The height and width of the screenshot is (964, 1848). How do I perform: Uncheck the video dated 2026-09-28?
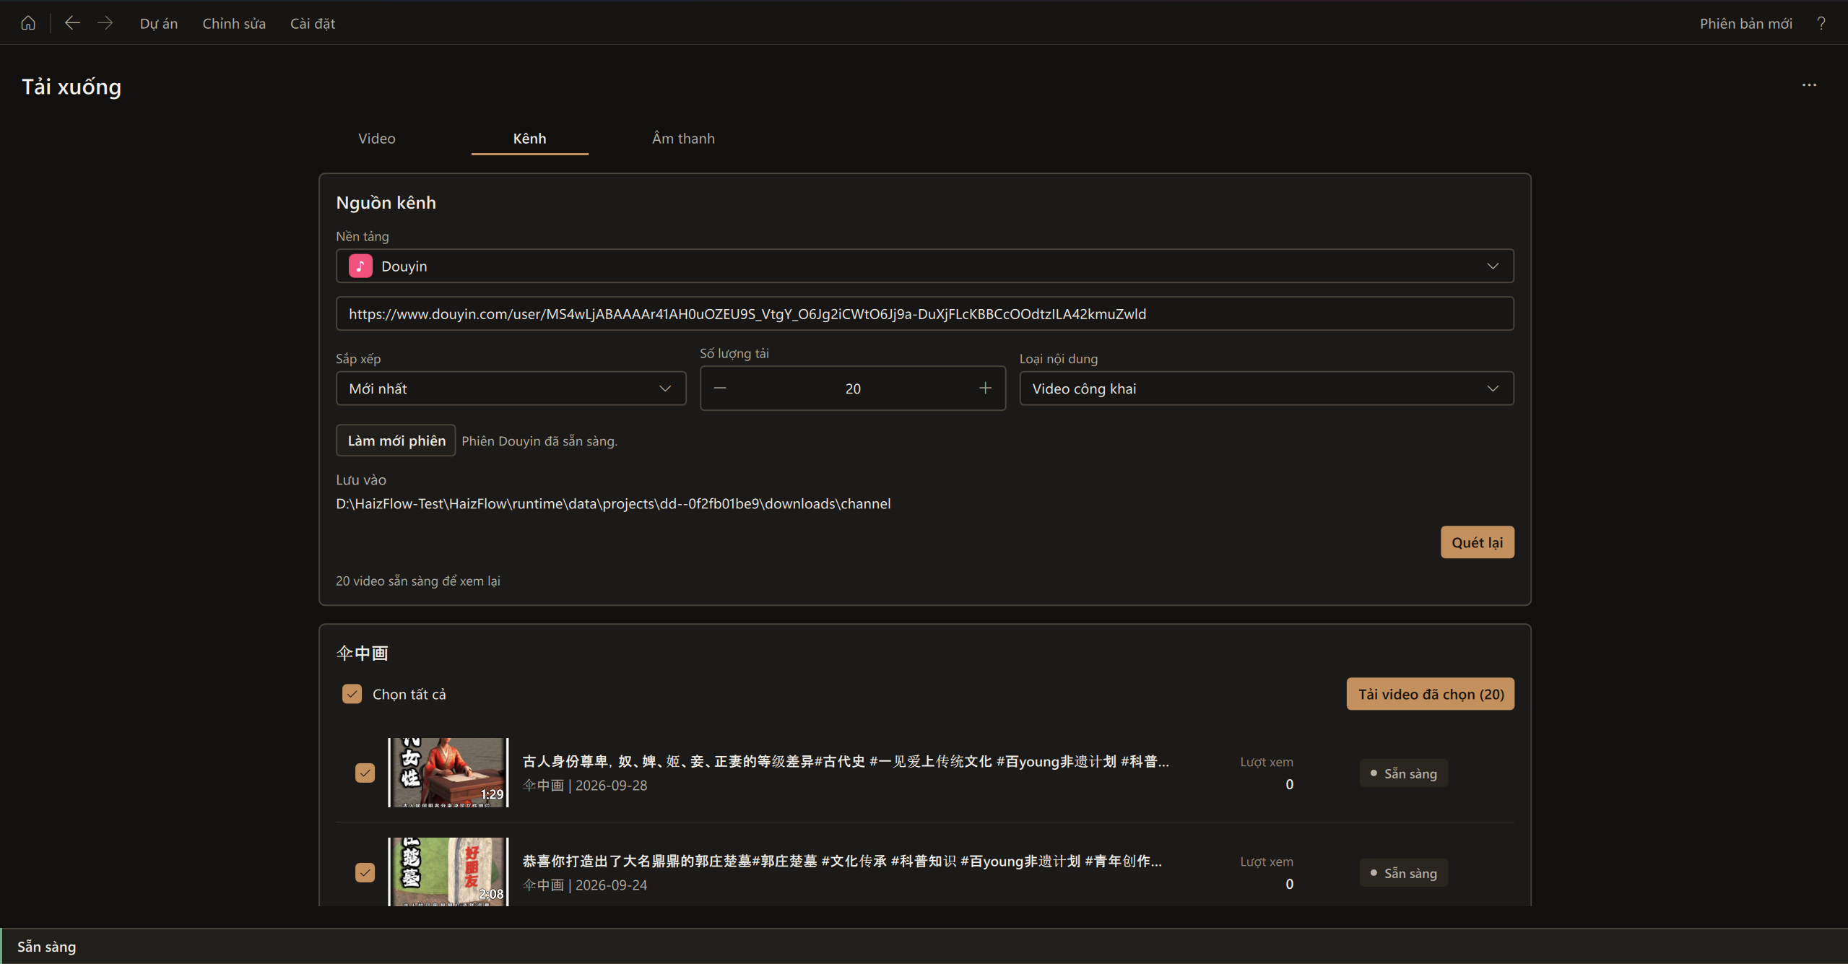[365, 773]
